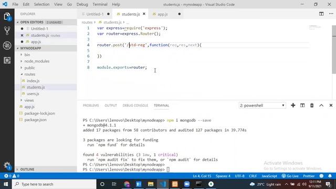Maximize the terminal panel size
The width and height of the screenshot is (336, 189).
pyautogui.click(x=321, y=105)
